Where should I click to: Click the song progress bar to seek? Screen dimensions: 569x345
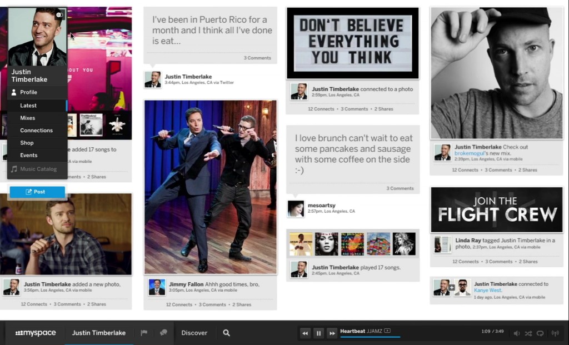click(370, 337)
